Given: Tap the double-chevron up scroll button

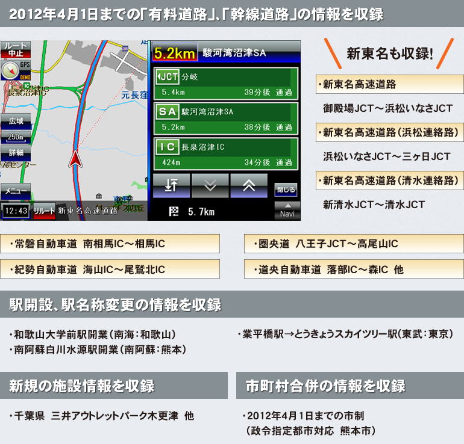Looking at the screenshot, I should pyautogui.click(x=249, y=185).
